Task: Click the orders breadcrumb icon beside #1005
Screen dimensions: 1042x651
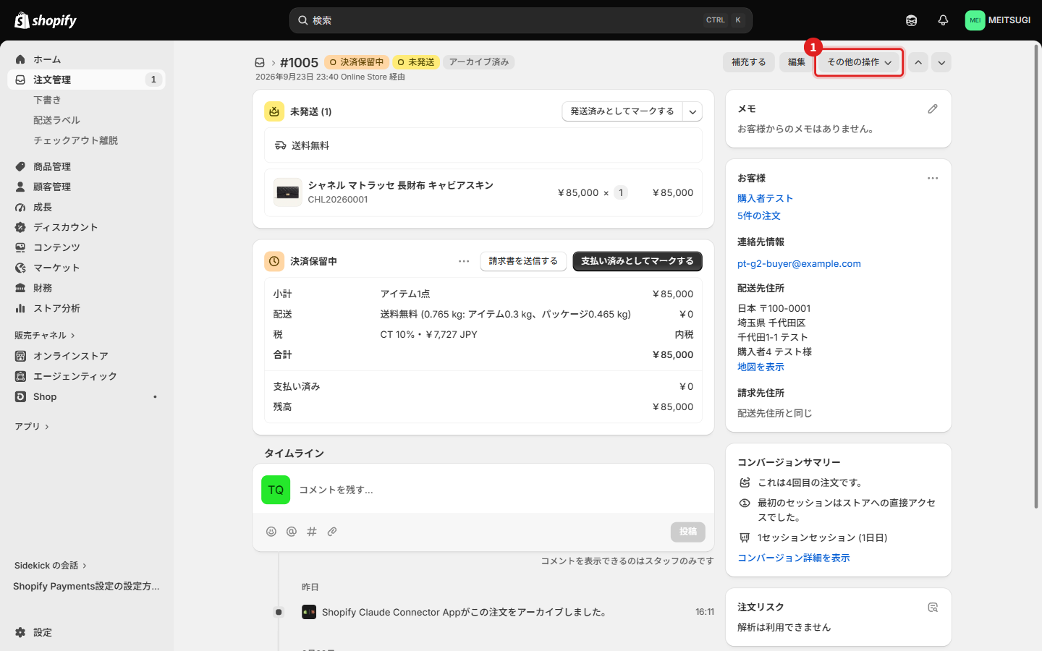Action: [x=260, y=62]
